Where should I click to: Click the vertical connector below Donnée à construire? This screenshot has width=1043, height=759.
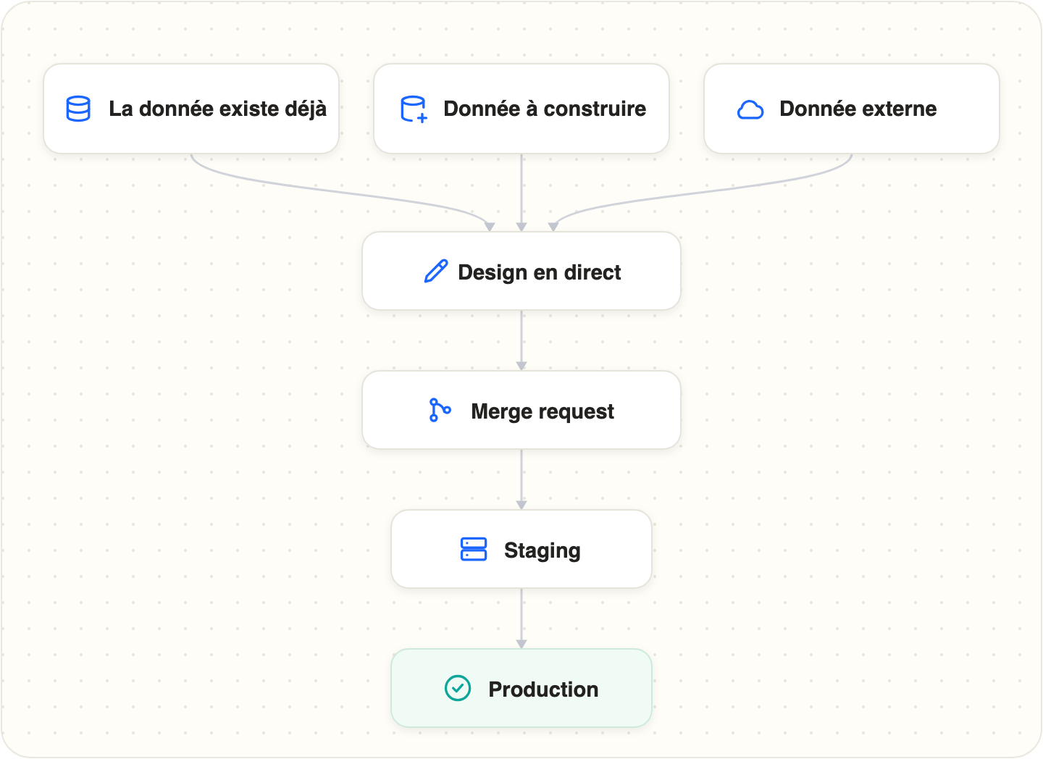click(521, 190)
